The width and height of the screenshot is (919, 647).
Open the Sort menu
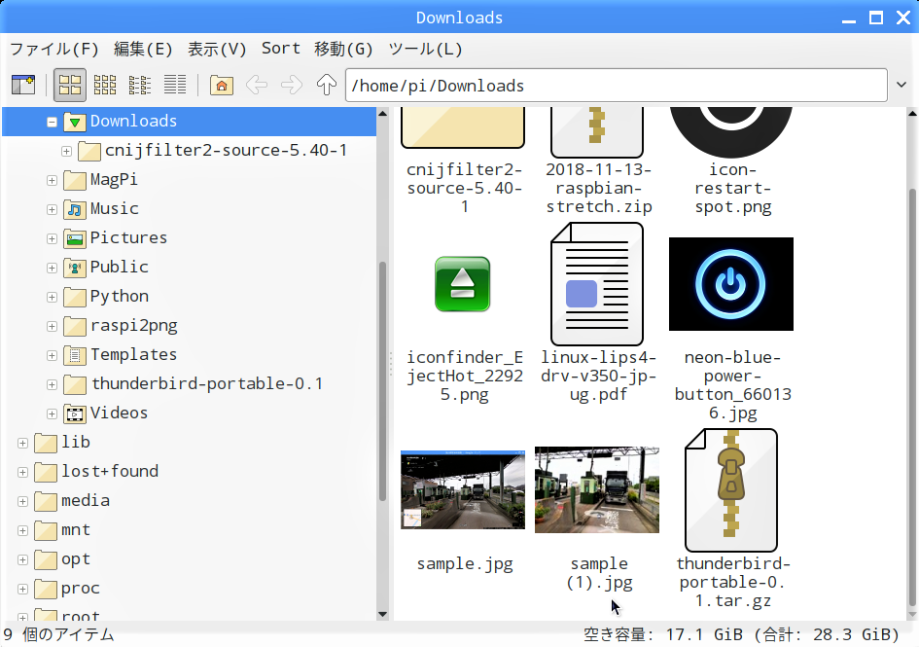(281, 49)
